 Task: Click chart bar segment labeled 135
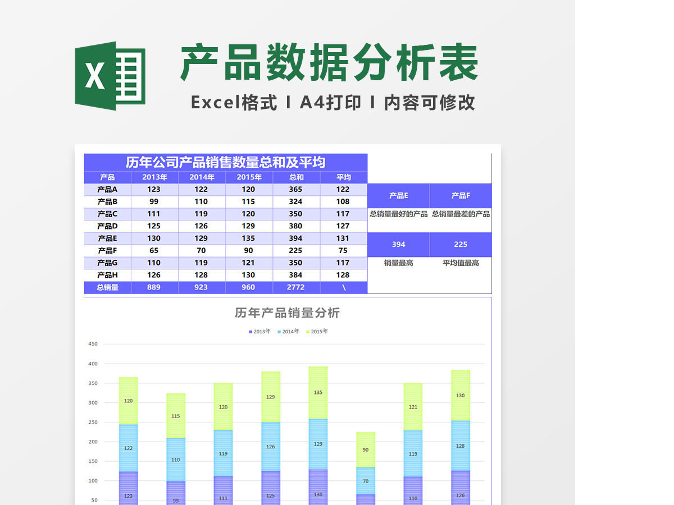coord(318,393)
